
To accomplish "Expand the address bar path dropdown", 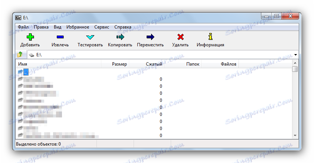I will [295, 55].
